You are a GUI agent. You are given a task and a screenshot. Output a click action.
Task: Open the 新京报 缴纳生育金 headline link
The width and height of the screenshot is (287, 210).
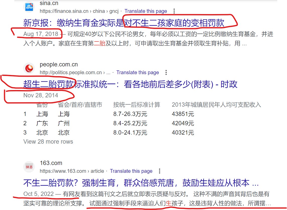point(124,23)
